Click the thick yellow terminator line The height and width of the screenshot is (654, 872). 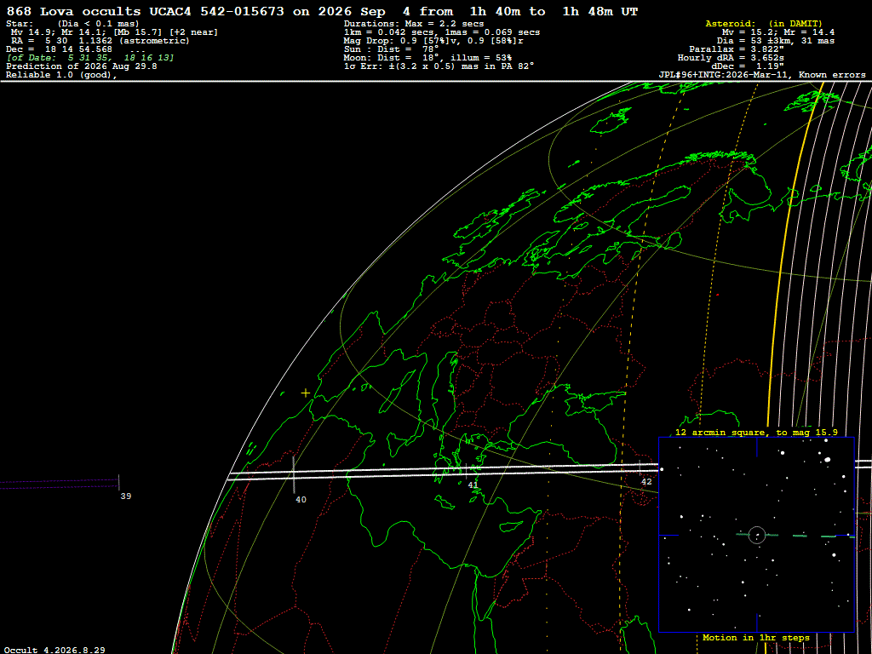(x=786, y=250)
